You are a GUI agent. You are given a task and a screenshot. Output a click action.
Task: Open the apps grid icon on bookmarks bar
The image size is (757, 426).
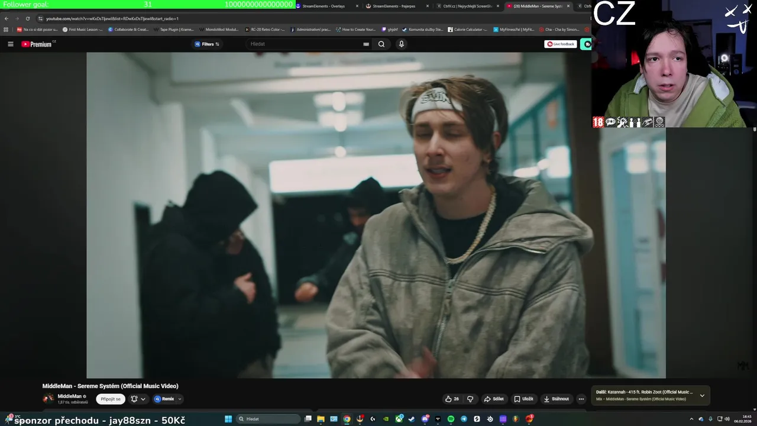pos(6,29)
